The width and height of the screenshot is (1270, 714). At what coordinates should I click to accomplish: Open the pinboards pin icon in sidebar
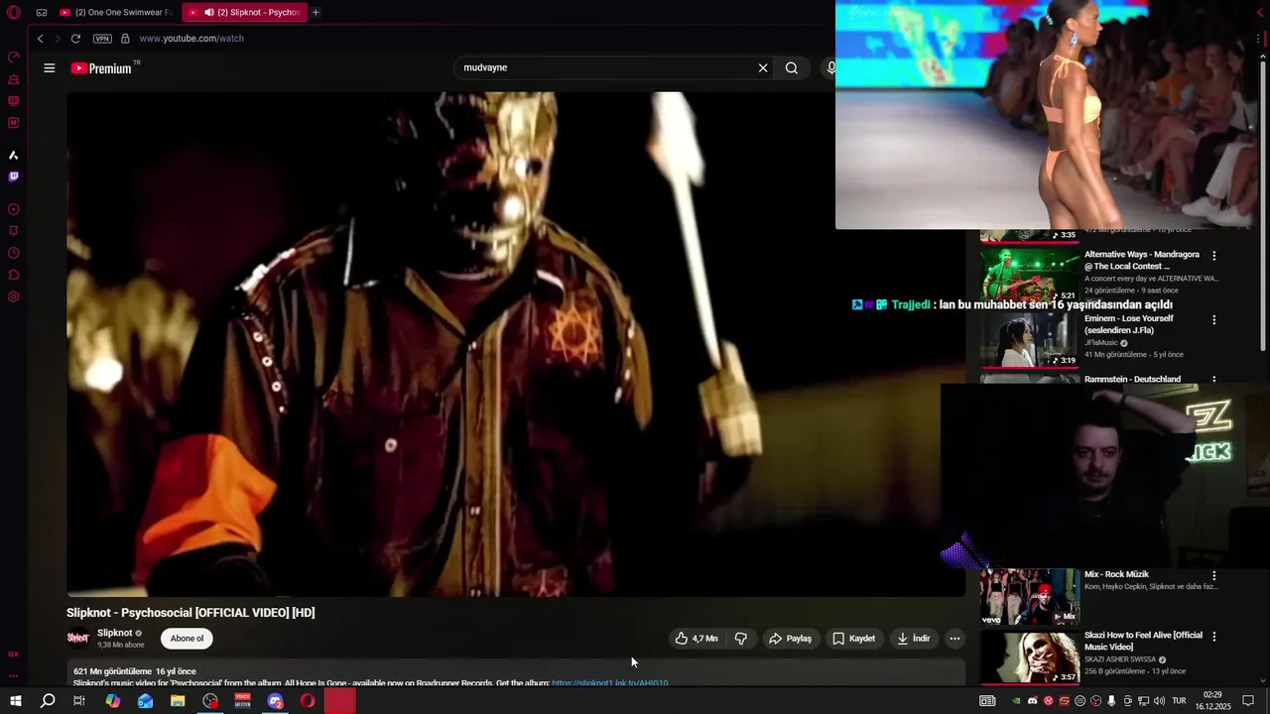[x=14, y=231]
